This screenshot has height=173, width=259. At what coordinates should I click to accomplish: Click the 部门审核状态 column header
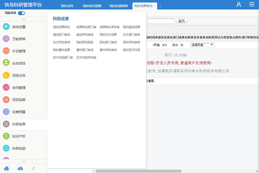click(250, 37)
